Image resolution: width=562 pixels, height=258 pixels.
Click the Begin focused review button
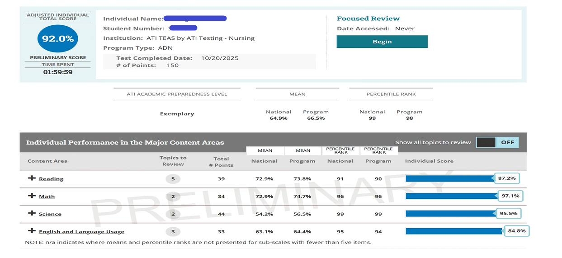point(382,42)
